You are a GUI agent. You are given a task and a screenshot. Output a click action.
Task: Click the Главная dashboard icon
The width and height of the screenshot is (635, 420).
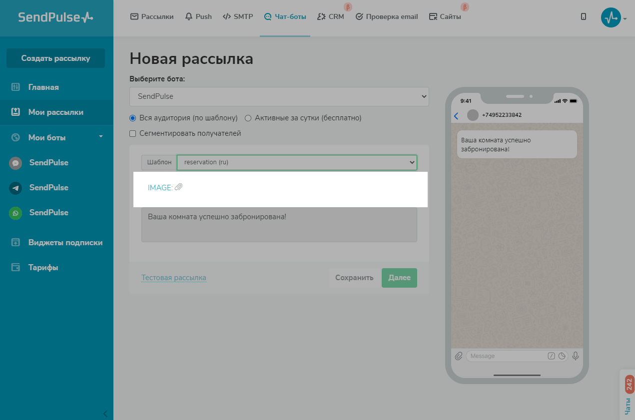pyautogui.click(x=15, y=87)
